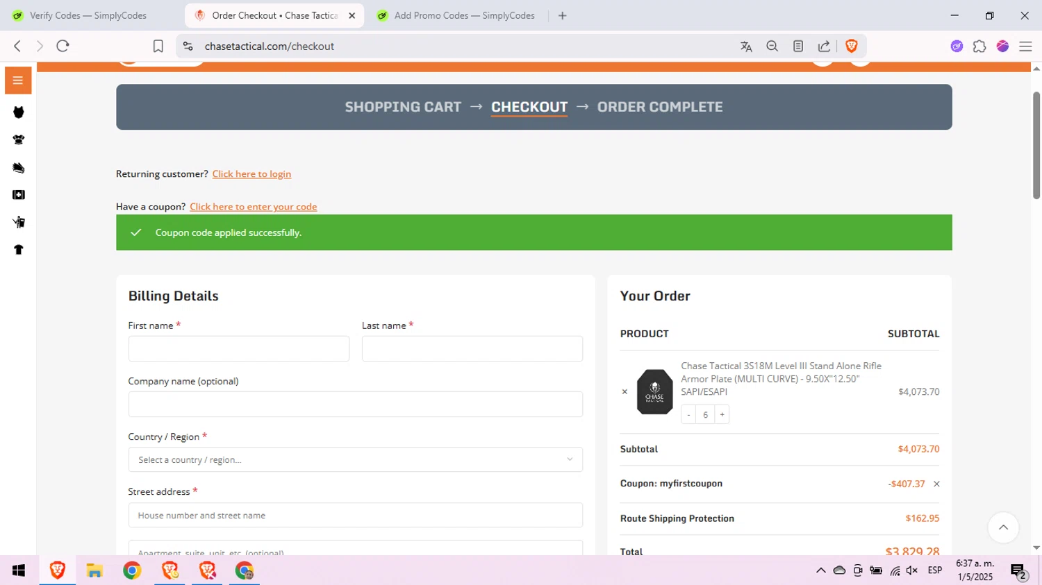Click Chase Tactical 3S18M product name

pos(781,379)
